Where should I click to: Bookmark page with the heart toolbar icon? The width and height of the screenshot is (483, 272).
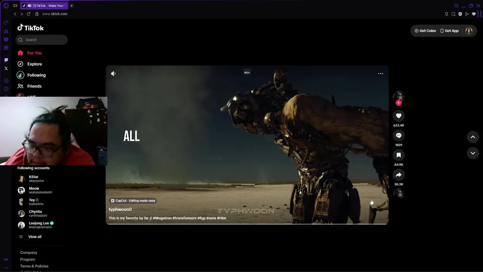point(474,14)
